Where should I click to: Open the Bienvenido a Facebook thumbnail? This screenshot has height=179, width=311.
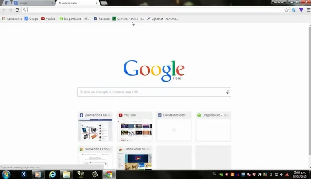pos(96,127)
